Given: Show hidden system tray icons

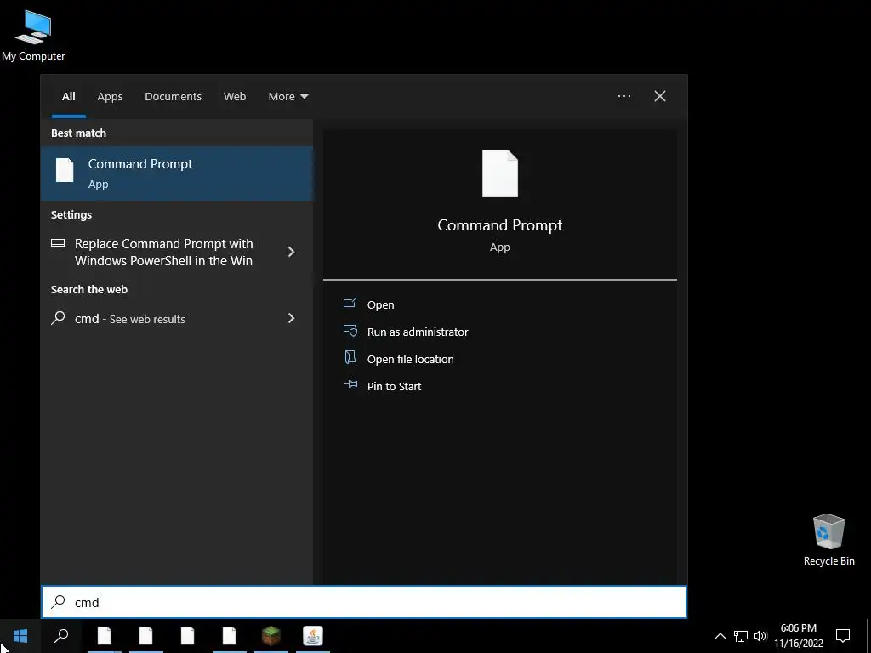Looking at the screenshot, I should (x=720, y=636).
